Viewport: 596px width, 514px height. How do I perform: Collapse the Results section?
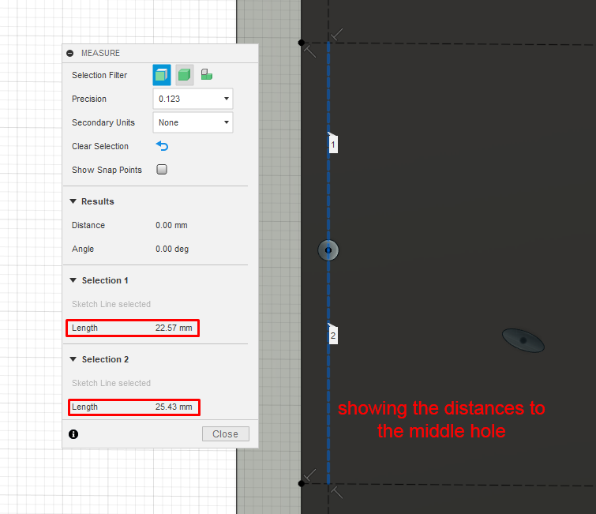click(73, 201)
